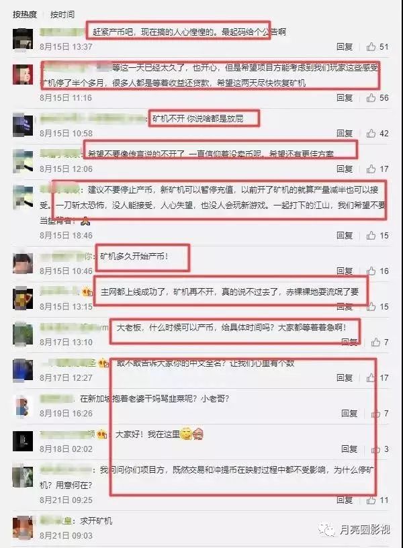Sort comments by 按热度
The width and height of the screenshot is (403, 548).
pos(24,14)
